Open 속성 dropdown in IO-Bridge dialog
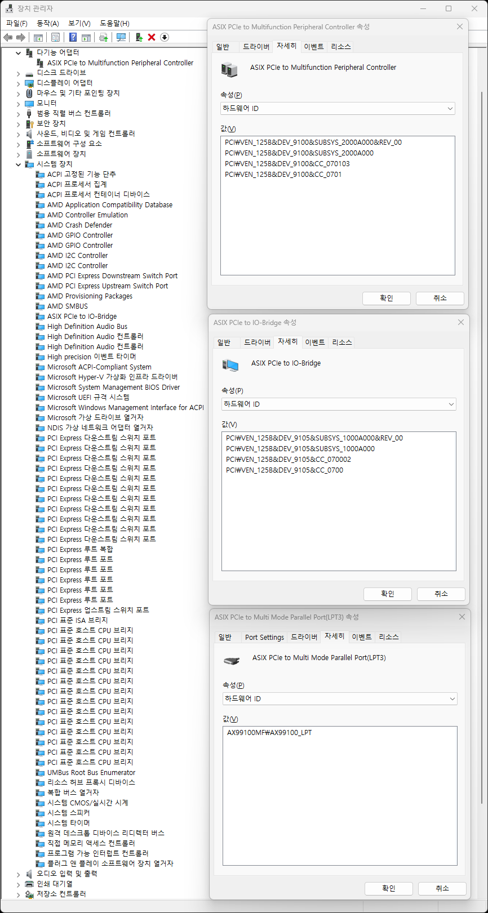Viewport: 488px width, 913px height. click(x=339, y=404)
